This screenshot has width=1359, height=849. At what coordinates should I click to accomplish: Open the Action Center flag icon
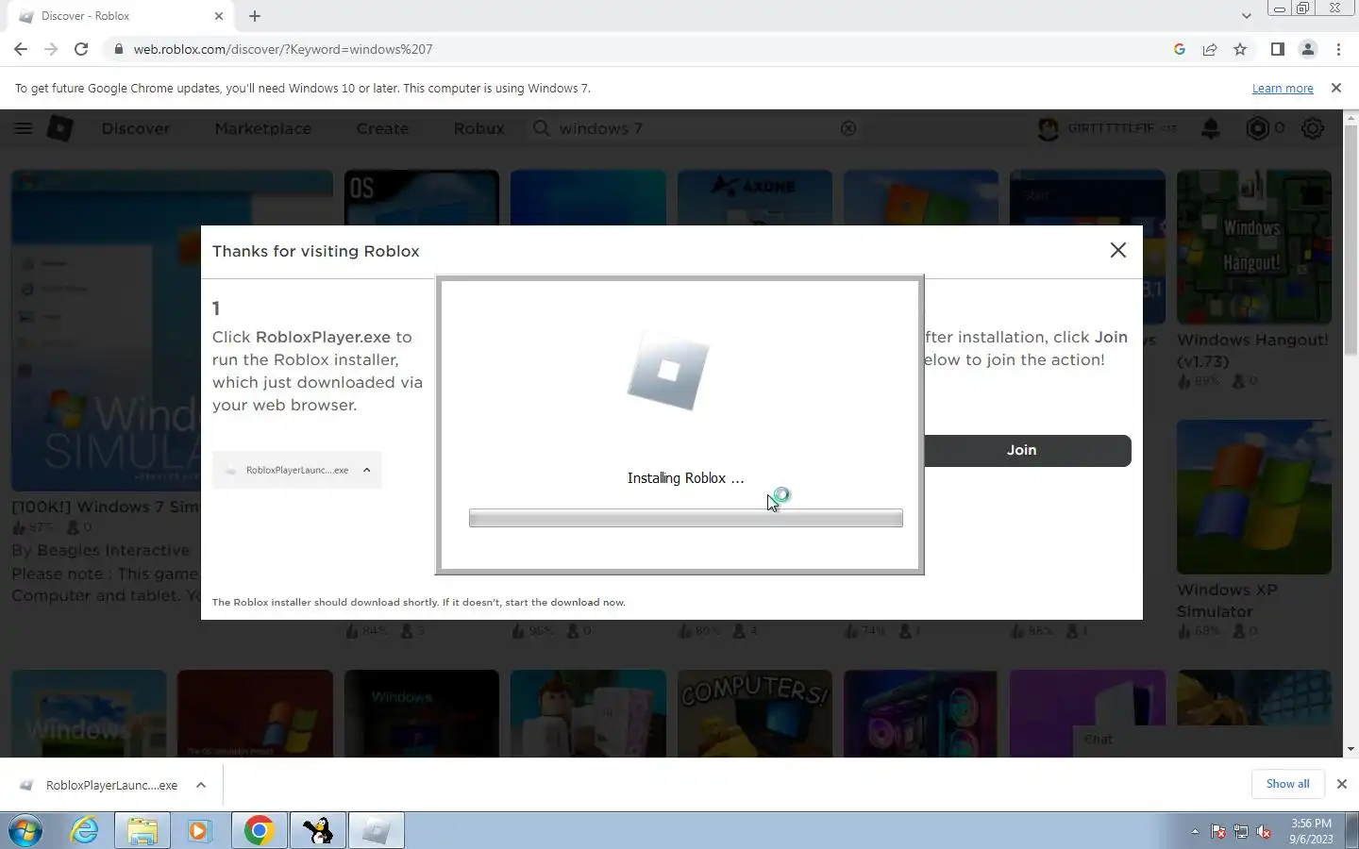[1218, 832]
